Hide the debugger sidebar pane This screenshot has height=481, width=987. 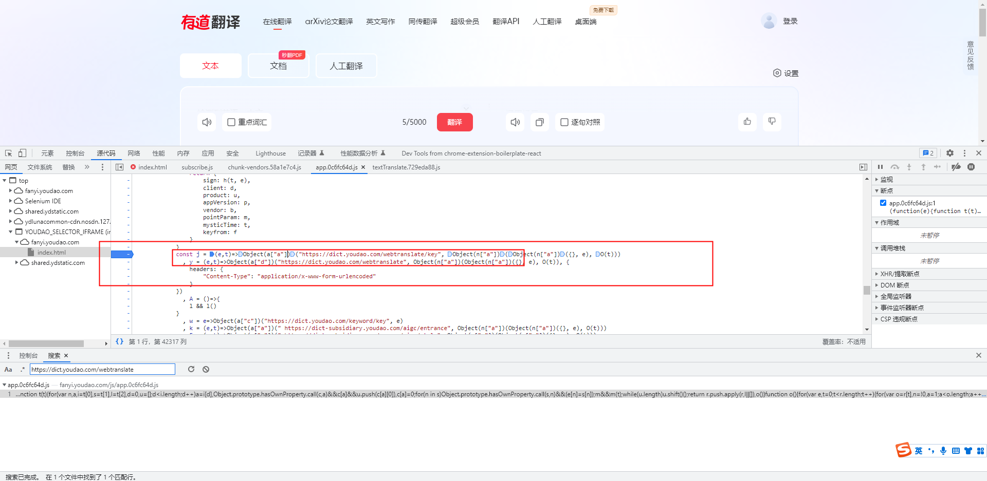click(863, 167)
